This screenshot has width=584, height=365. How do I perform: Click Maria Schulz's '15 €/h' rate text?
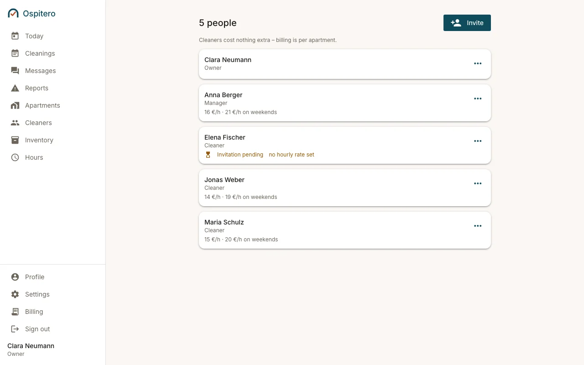pos(212,240)
